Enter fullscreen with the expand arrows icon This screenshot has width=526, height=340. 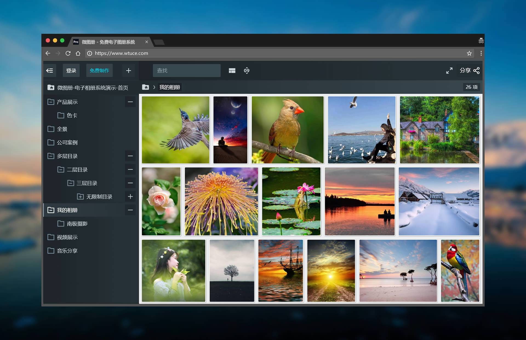449,71
